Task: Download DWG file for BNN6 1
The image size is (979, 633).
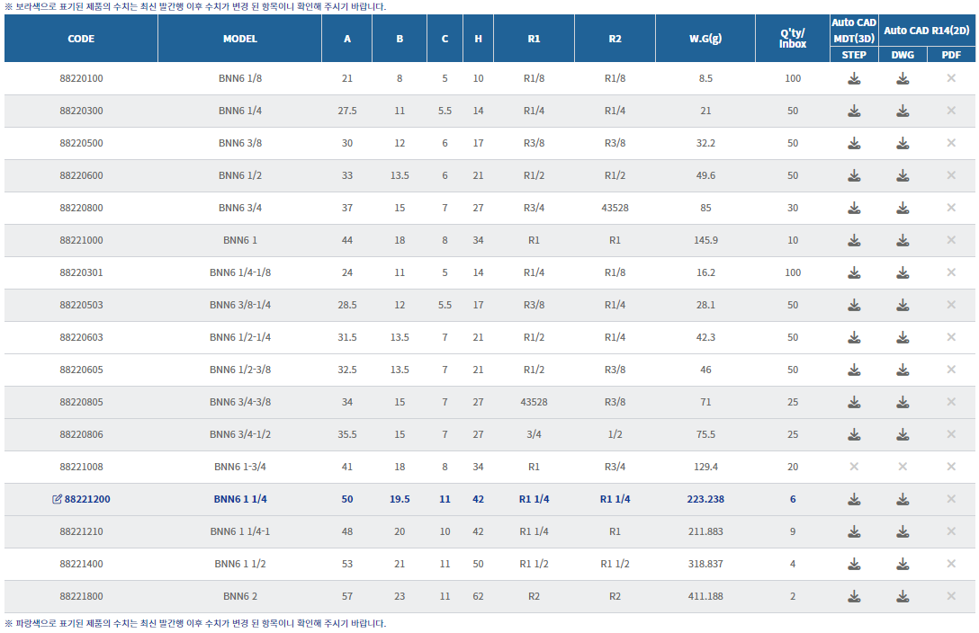Action: click(x=903, y=240)
